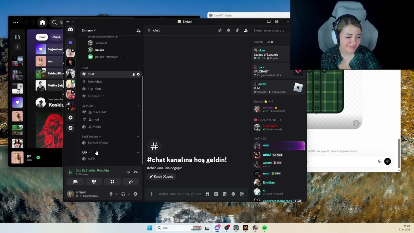Open Discord user settings gear
Image resolution: width=414 pixels, height=233 pixels.
click(x=136, y=194)
